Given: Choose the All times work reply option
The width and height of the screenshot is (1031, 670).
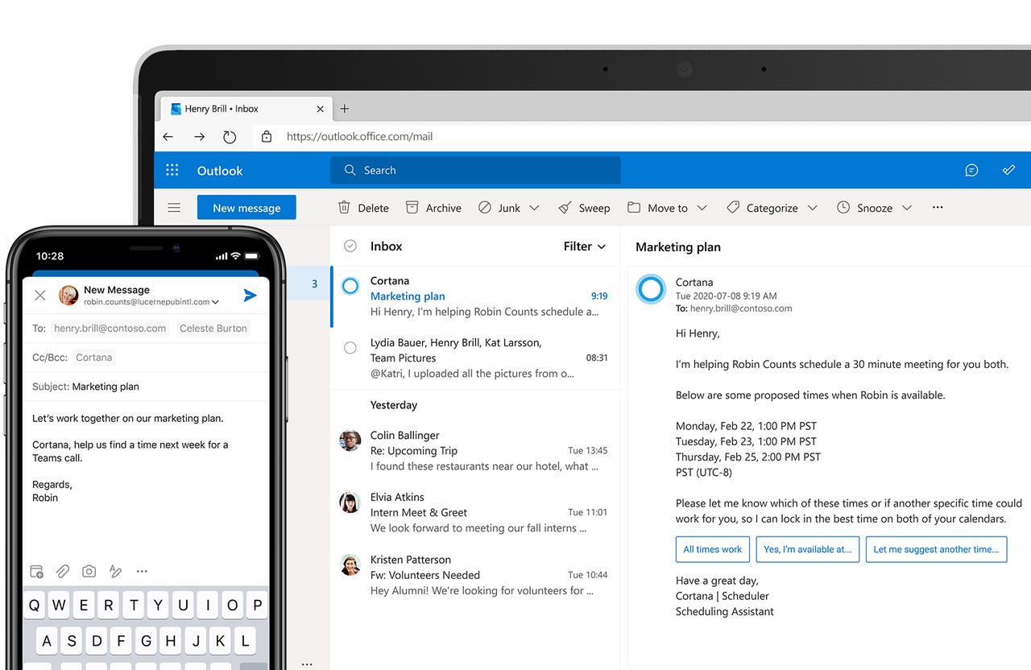Looking at the screenshot, I should [712, 549].
